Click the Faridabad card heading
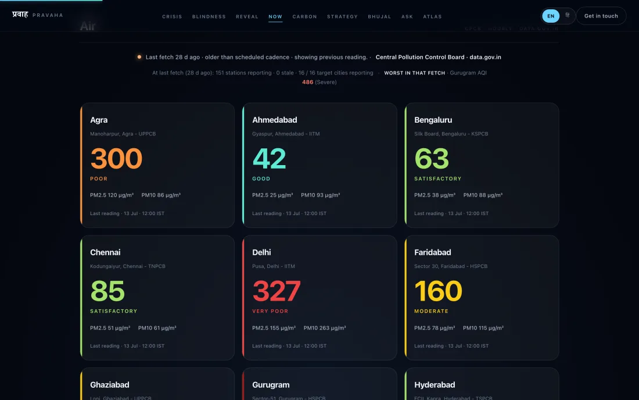 433,252
